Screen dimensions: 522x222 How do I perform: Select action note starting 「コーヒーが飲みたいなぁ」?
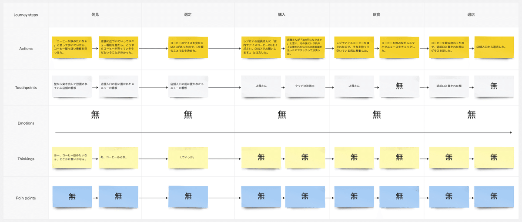pyautogui.click(x=72, y=47)
